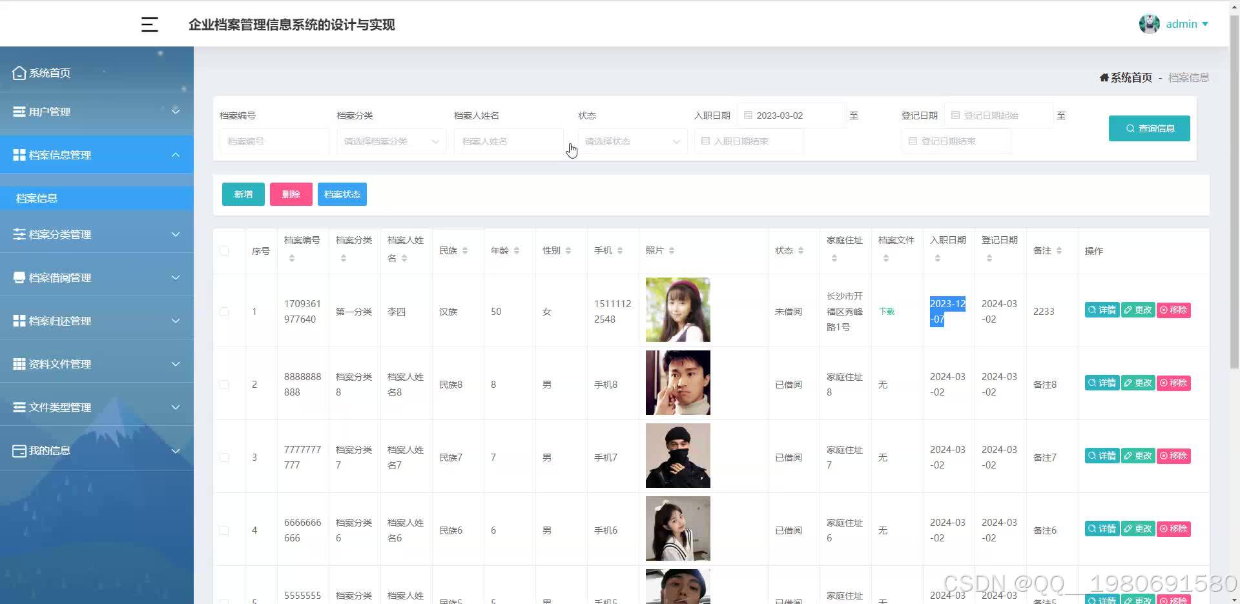
Task: Sort by 民族 column arrows
Action: point(465,250)
